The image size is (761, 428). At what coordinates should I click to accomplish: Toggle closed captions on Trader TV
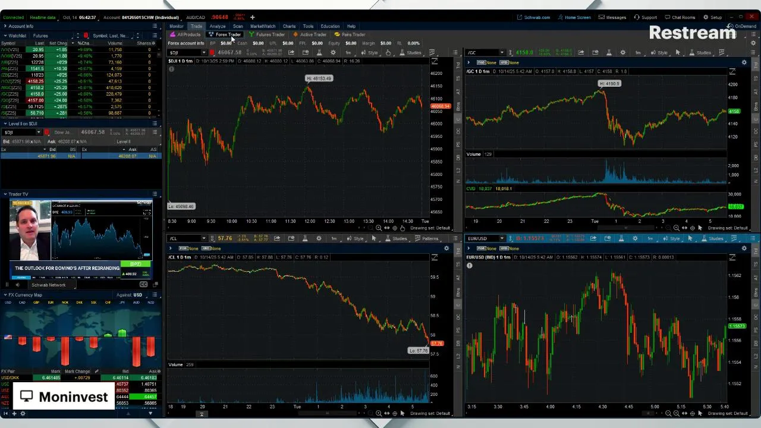pyautogui.click(x=143, y=285)
